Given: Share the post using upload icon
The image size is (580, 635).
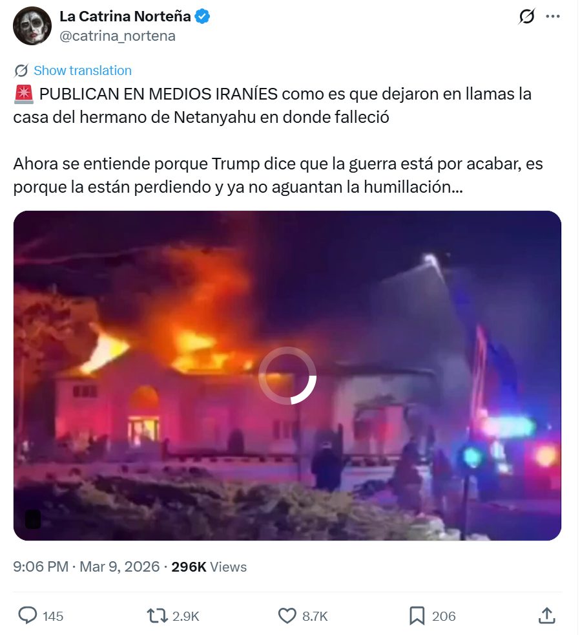Looking at the screenshot, I should (547, 616).
